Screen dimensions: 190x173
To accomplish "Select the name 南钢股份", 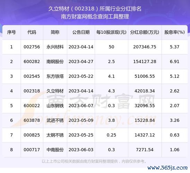I will [55, 62].
